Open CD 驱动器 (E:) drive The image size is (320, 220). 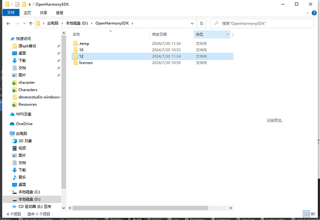pyautogui.click(x=35, y=207)
